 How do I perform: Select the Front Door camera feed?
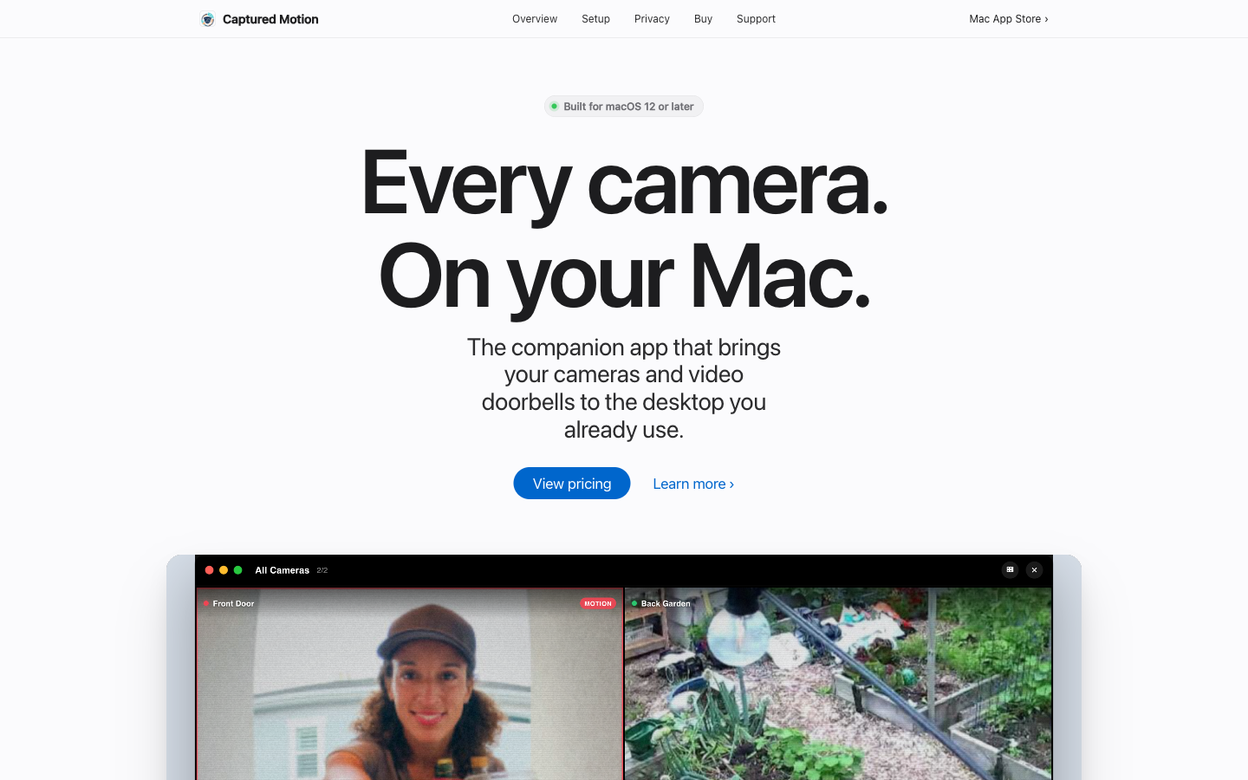[410, 684]
